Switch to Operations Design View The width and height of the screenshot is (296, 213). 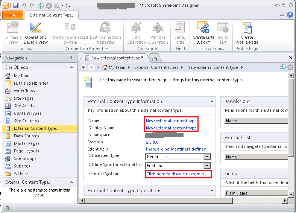(36, 33)
